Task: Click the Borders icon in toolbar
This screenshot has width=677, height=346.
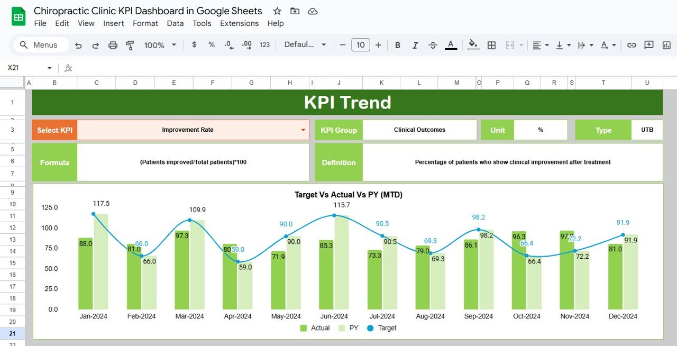Action: [491, 45]
